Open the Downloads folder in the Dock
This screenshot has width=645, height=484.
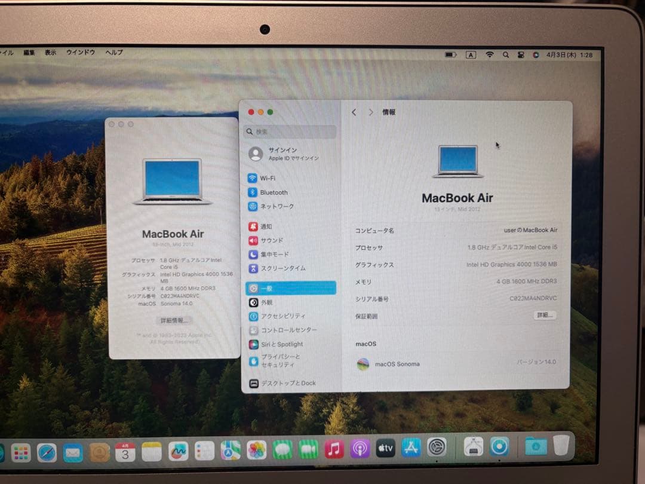click(x=536, y=446)
